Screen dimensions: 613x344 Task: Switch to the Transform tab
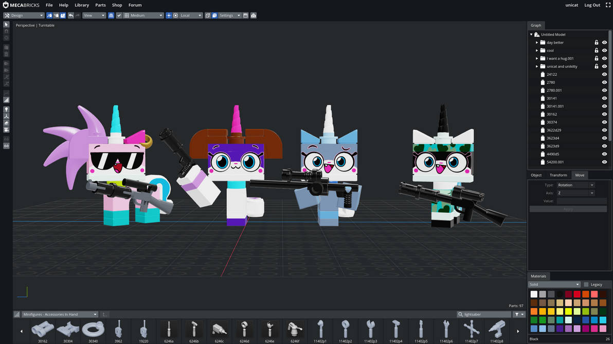(558, 175)
